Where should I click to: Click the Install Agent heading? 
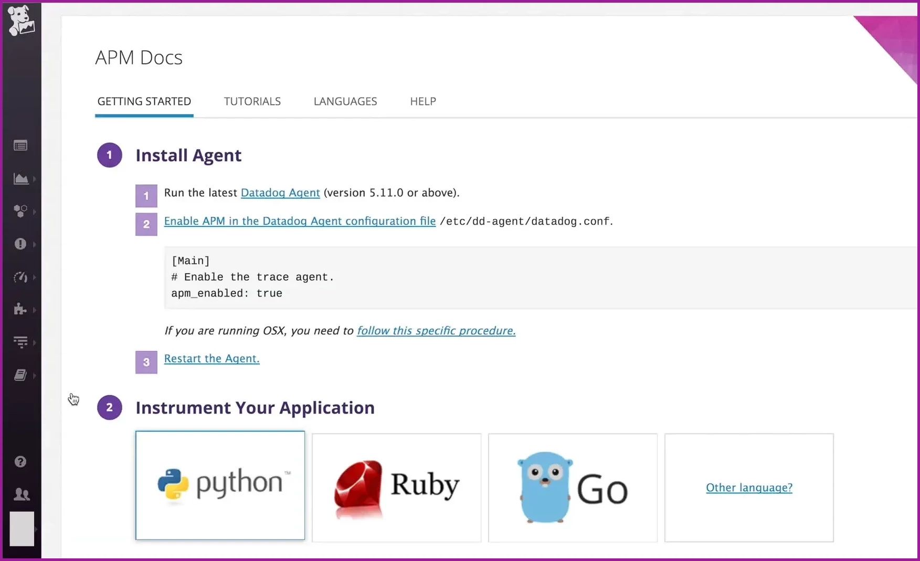click(x=188, y=155)
